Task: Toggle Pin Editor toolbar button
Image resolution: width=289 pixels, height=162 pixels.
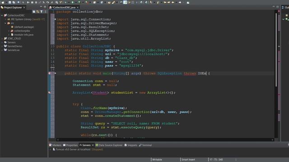Action: (x=188, y=2)
